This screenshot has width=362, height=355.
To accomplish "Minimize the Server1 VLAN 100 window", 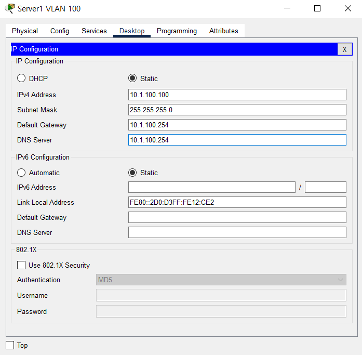I will point(287,8).
